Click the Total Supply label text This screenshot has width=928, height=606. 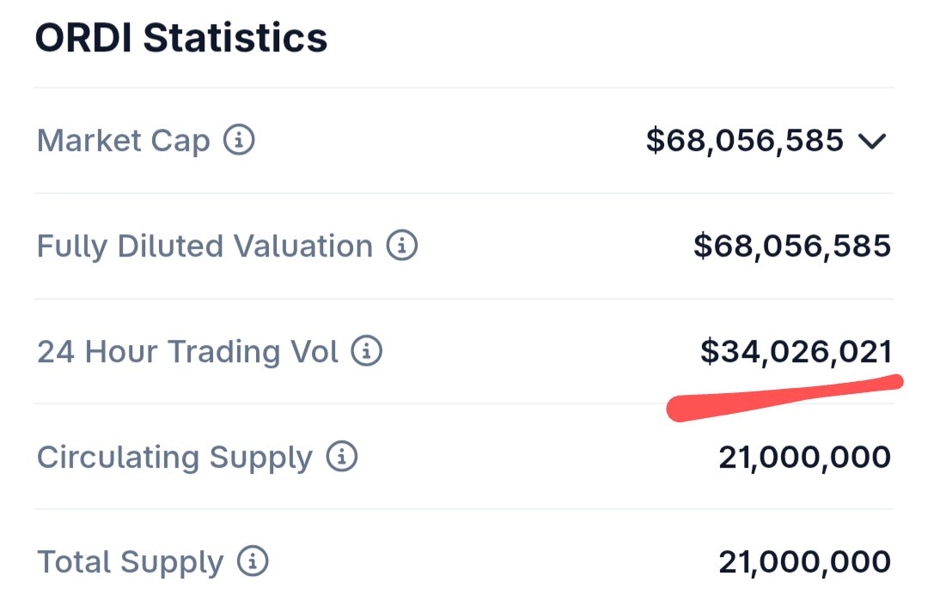131,562
